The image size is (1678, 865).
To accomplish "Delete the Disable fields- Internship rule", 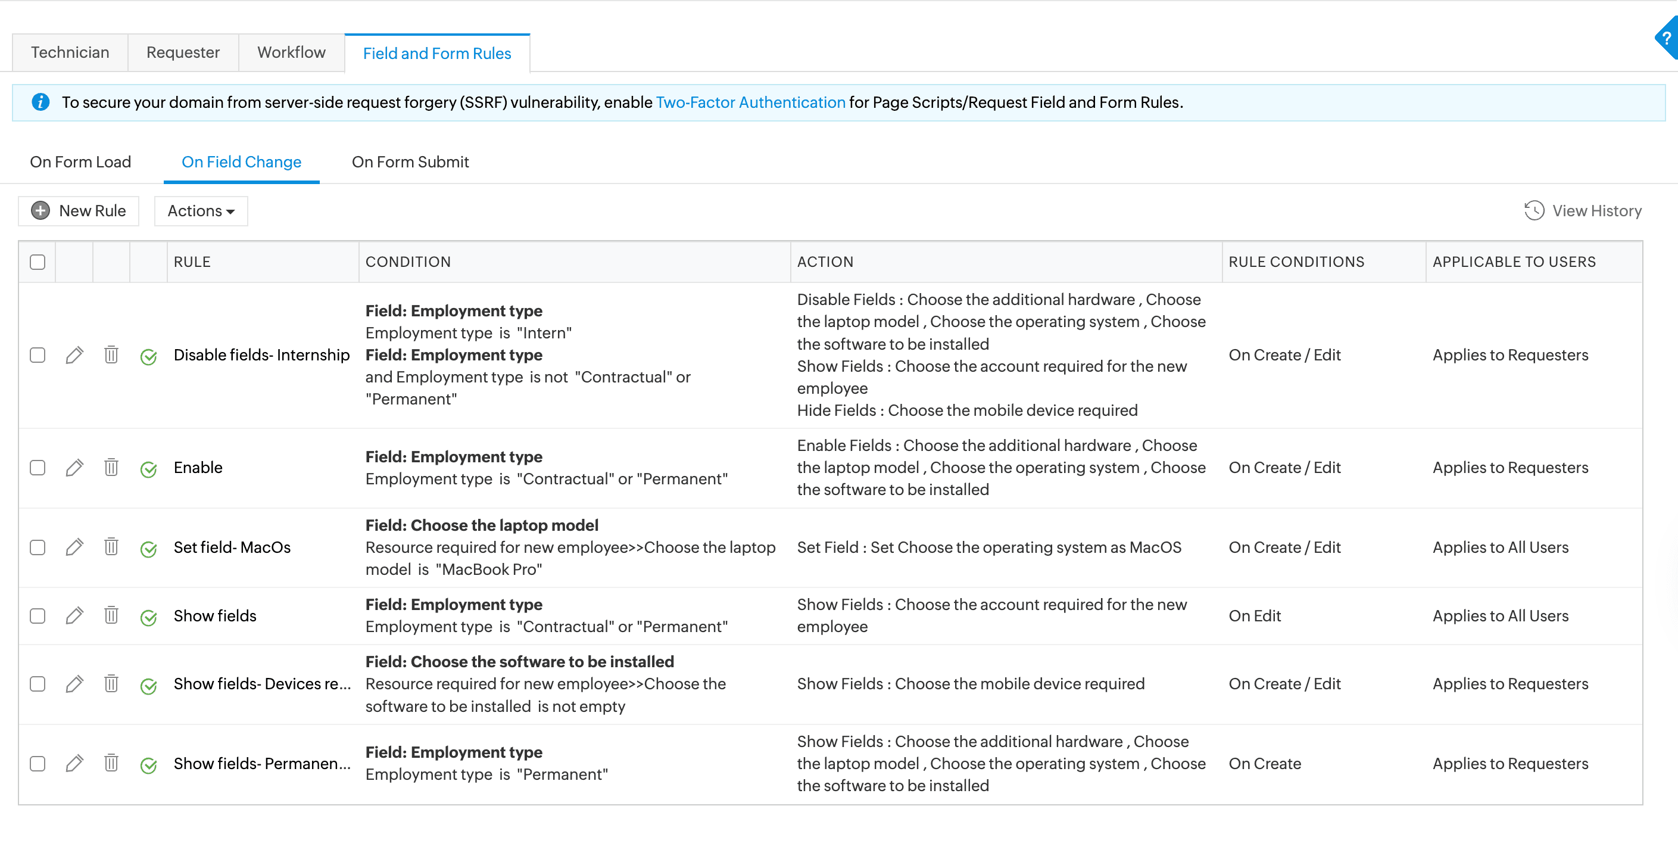I will [111, 355].
